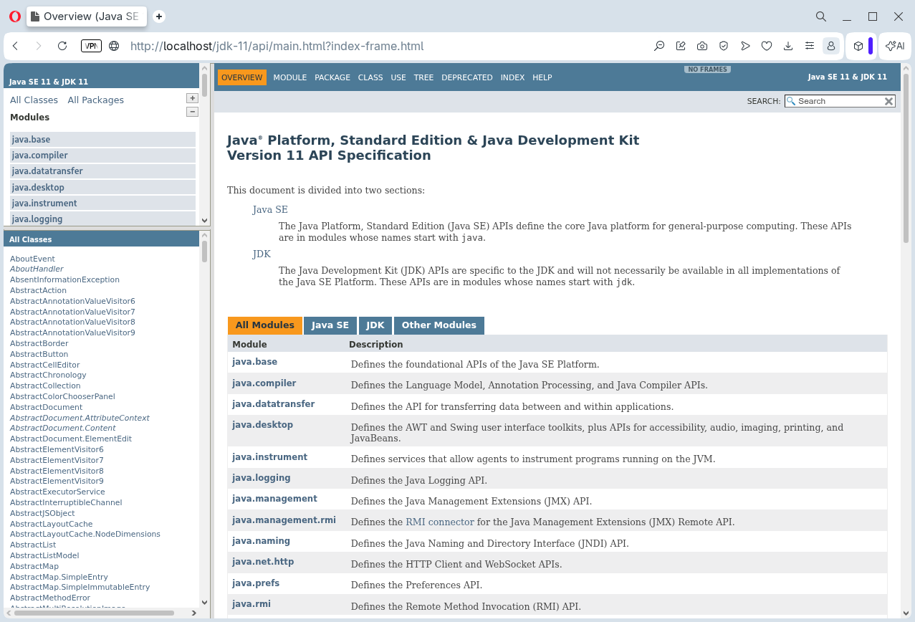The width and height of the screenshot is (915, 622).
Task: Open INDEX in top navigation
Action: click(512, 77)
